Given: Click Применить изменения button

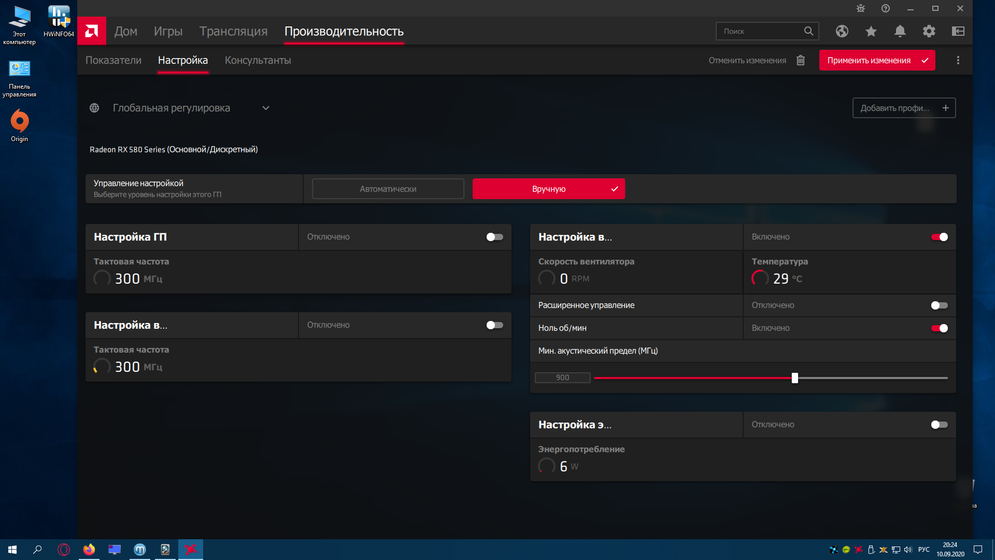Looking at the screenshot, I should (877, 60).
